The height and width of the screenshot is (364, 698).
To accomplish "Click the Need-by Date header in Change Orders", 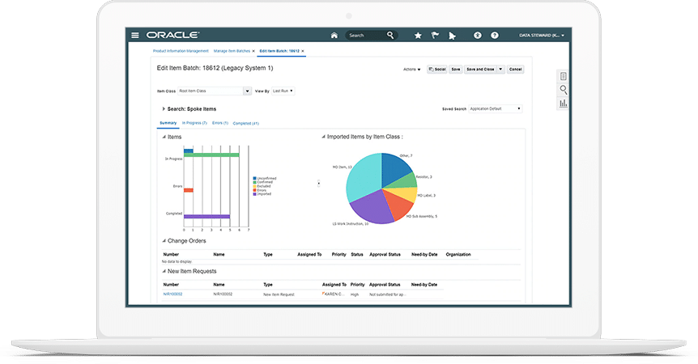I will (x=424, y=255).
